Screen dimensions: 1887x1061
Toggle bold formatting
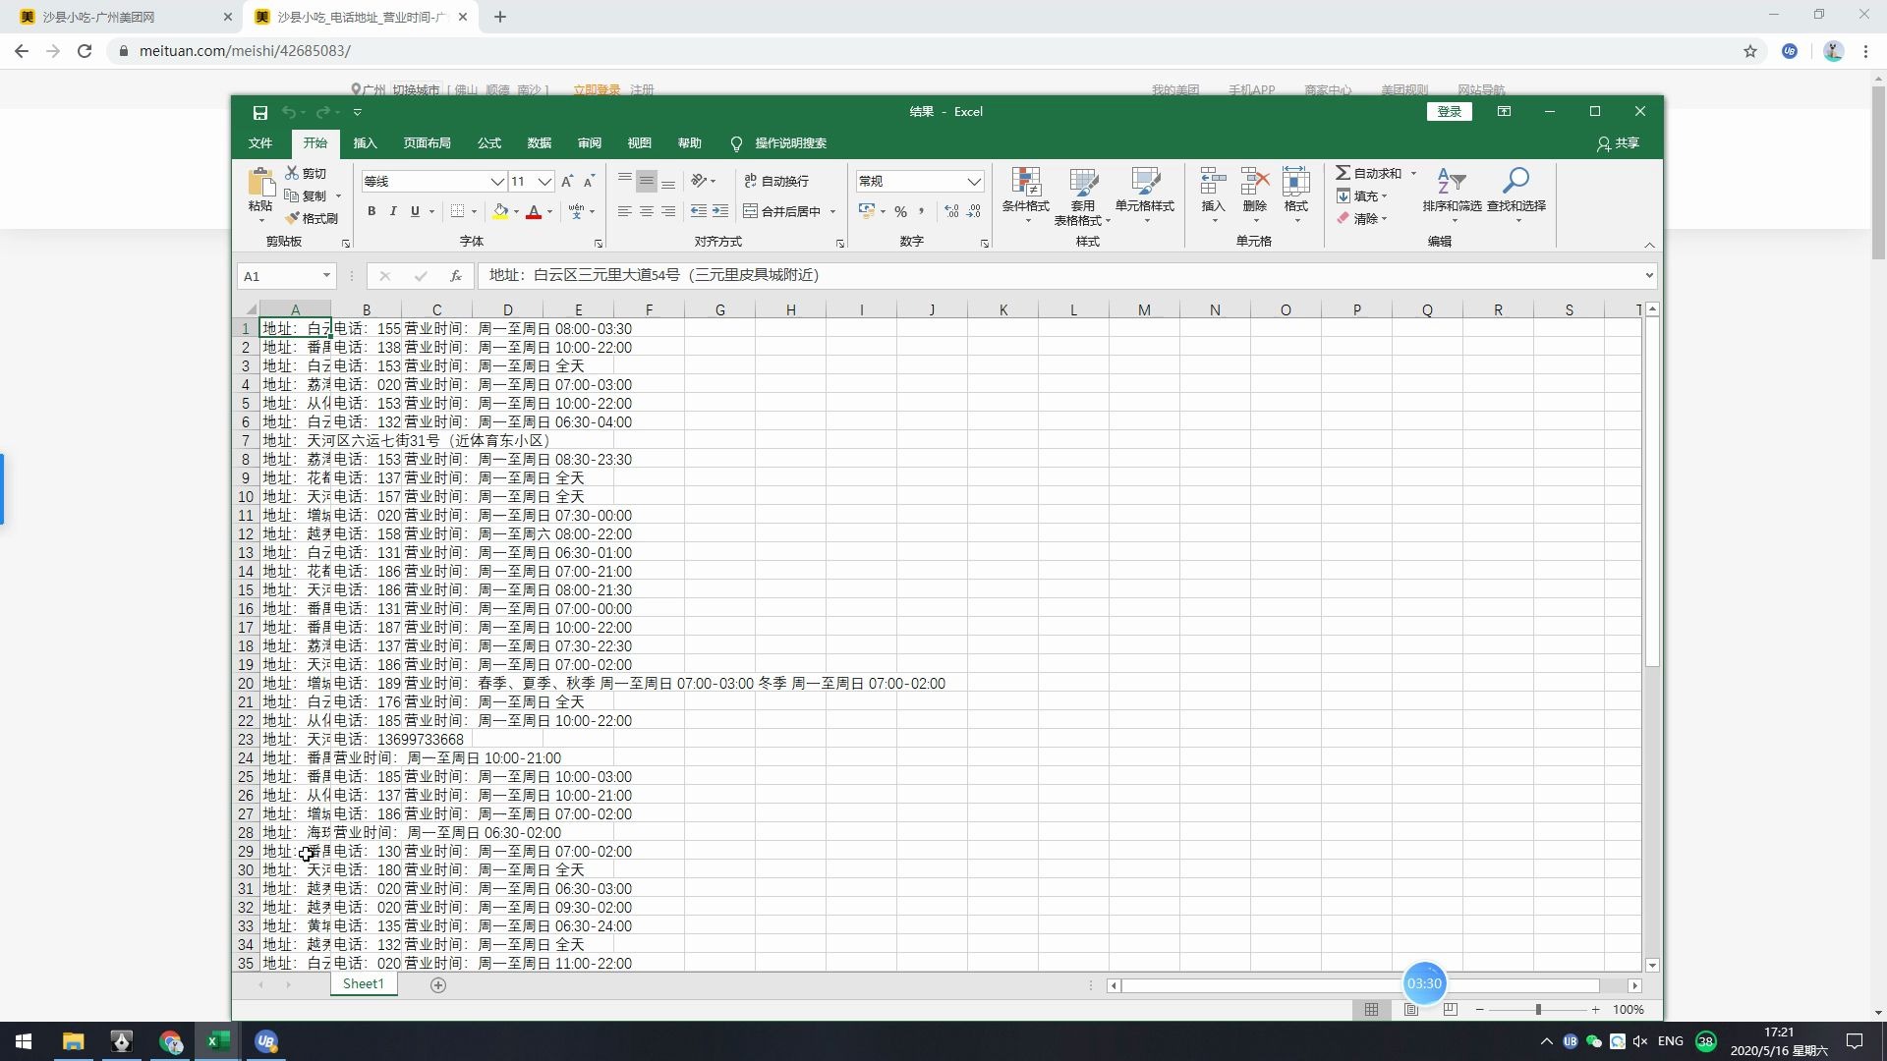point(372,211)
